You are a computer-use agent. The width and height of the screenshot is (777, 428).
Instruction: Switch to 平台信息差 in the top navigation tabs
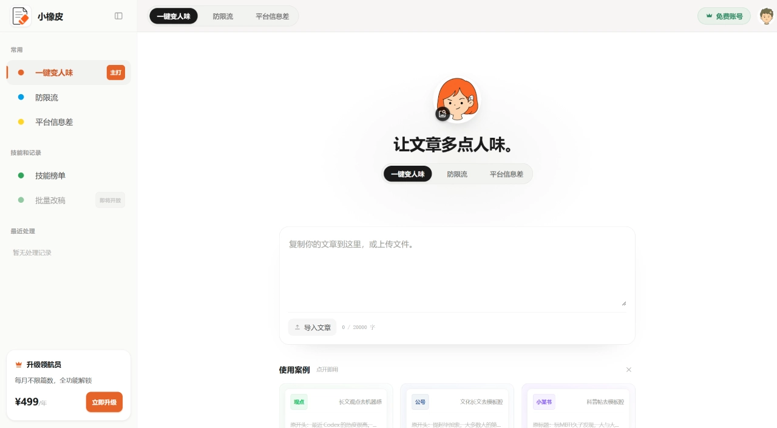click(273, 16)
